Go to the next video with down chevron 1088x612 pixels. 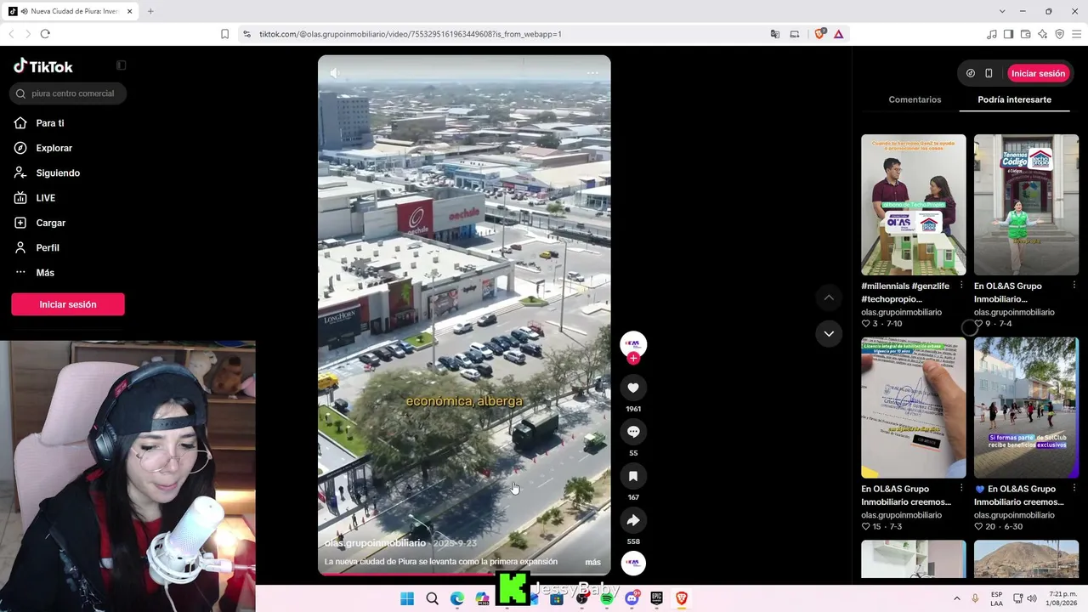[x=829, y=333]
